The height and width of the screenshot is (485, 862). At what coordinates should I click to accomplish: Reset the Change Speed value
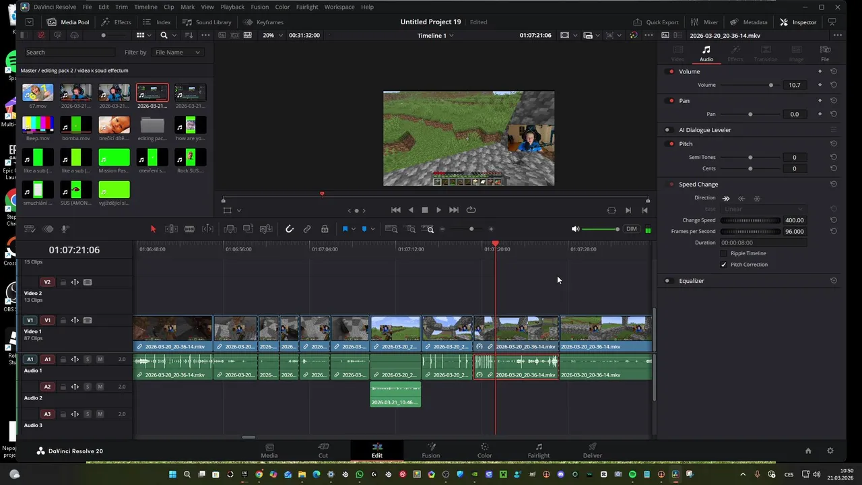click(x=834, y=220)
